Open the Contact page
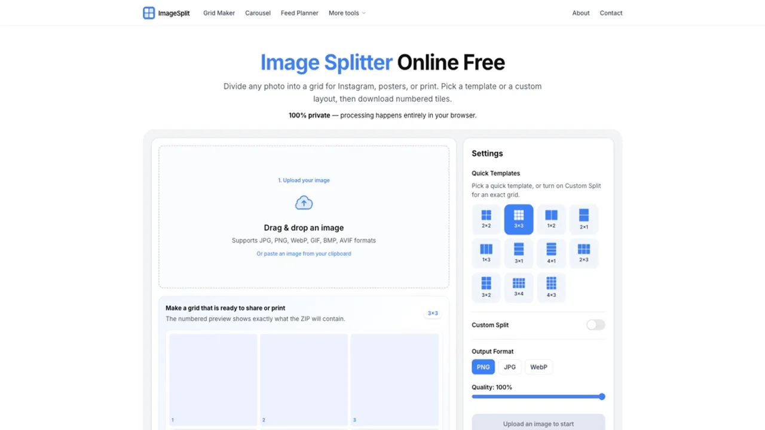Viewport: 765px width, 430px height. [x=611, y=13]
